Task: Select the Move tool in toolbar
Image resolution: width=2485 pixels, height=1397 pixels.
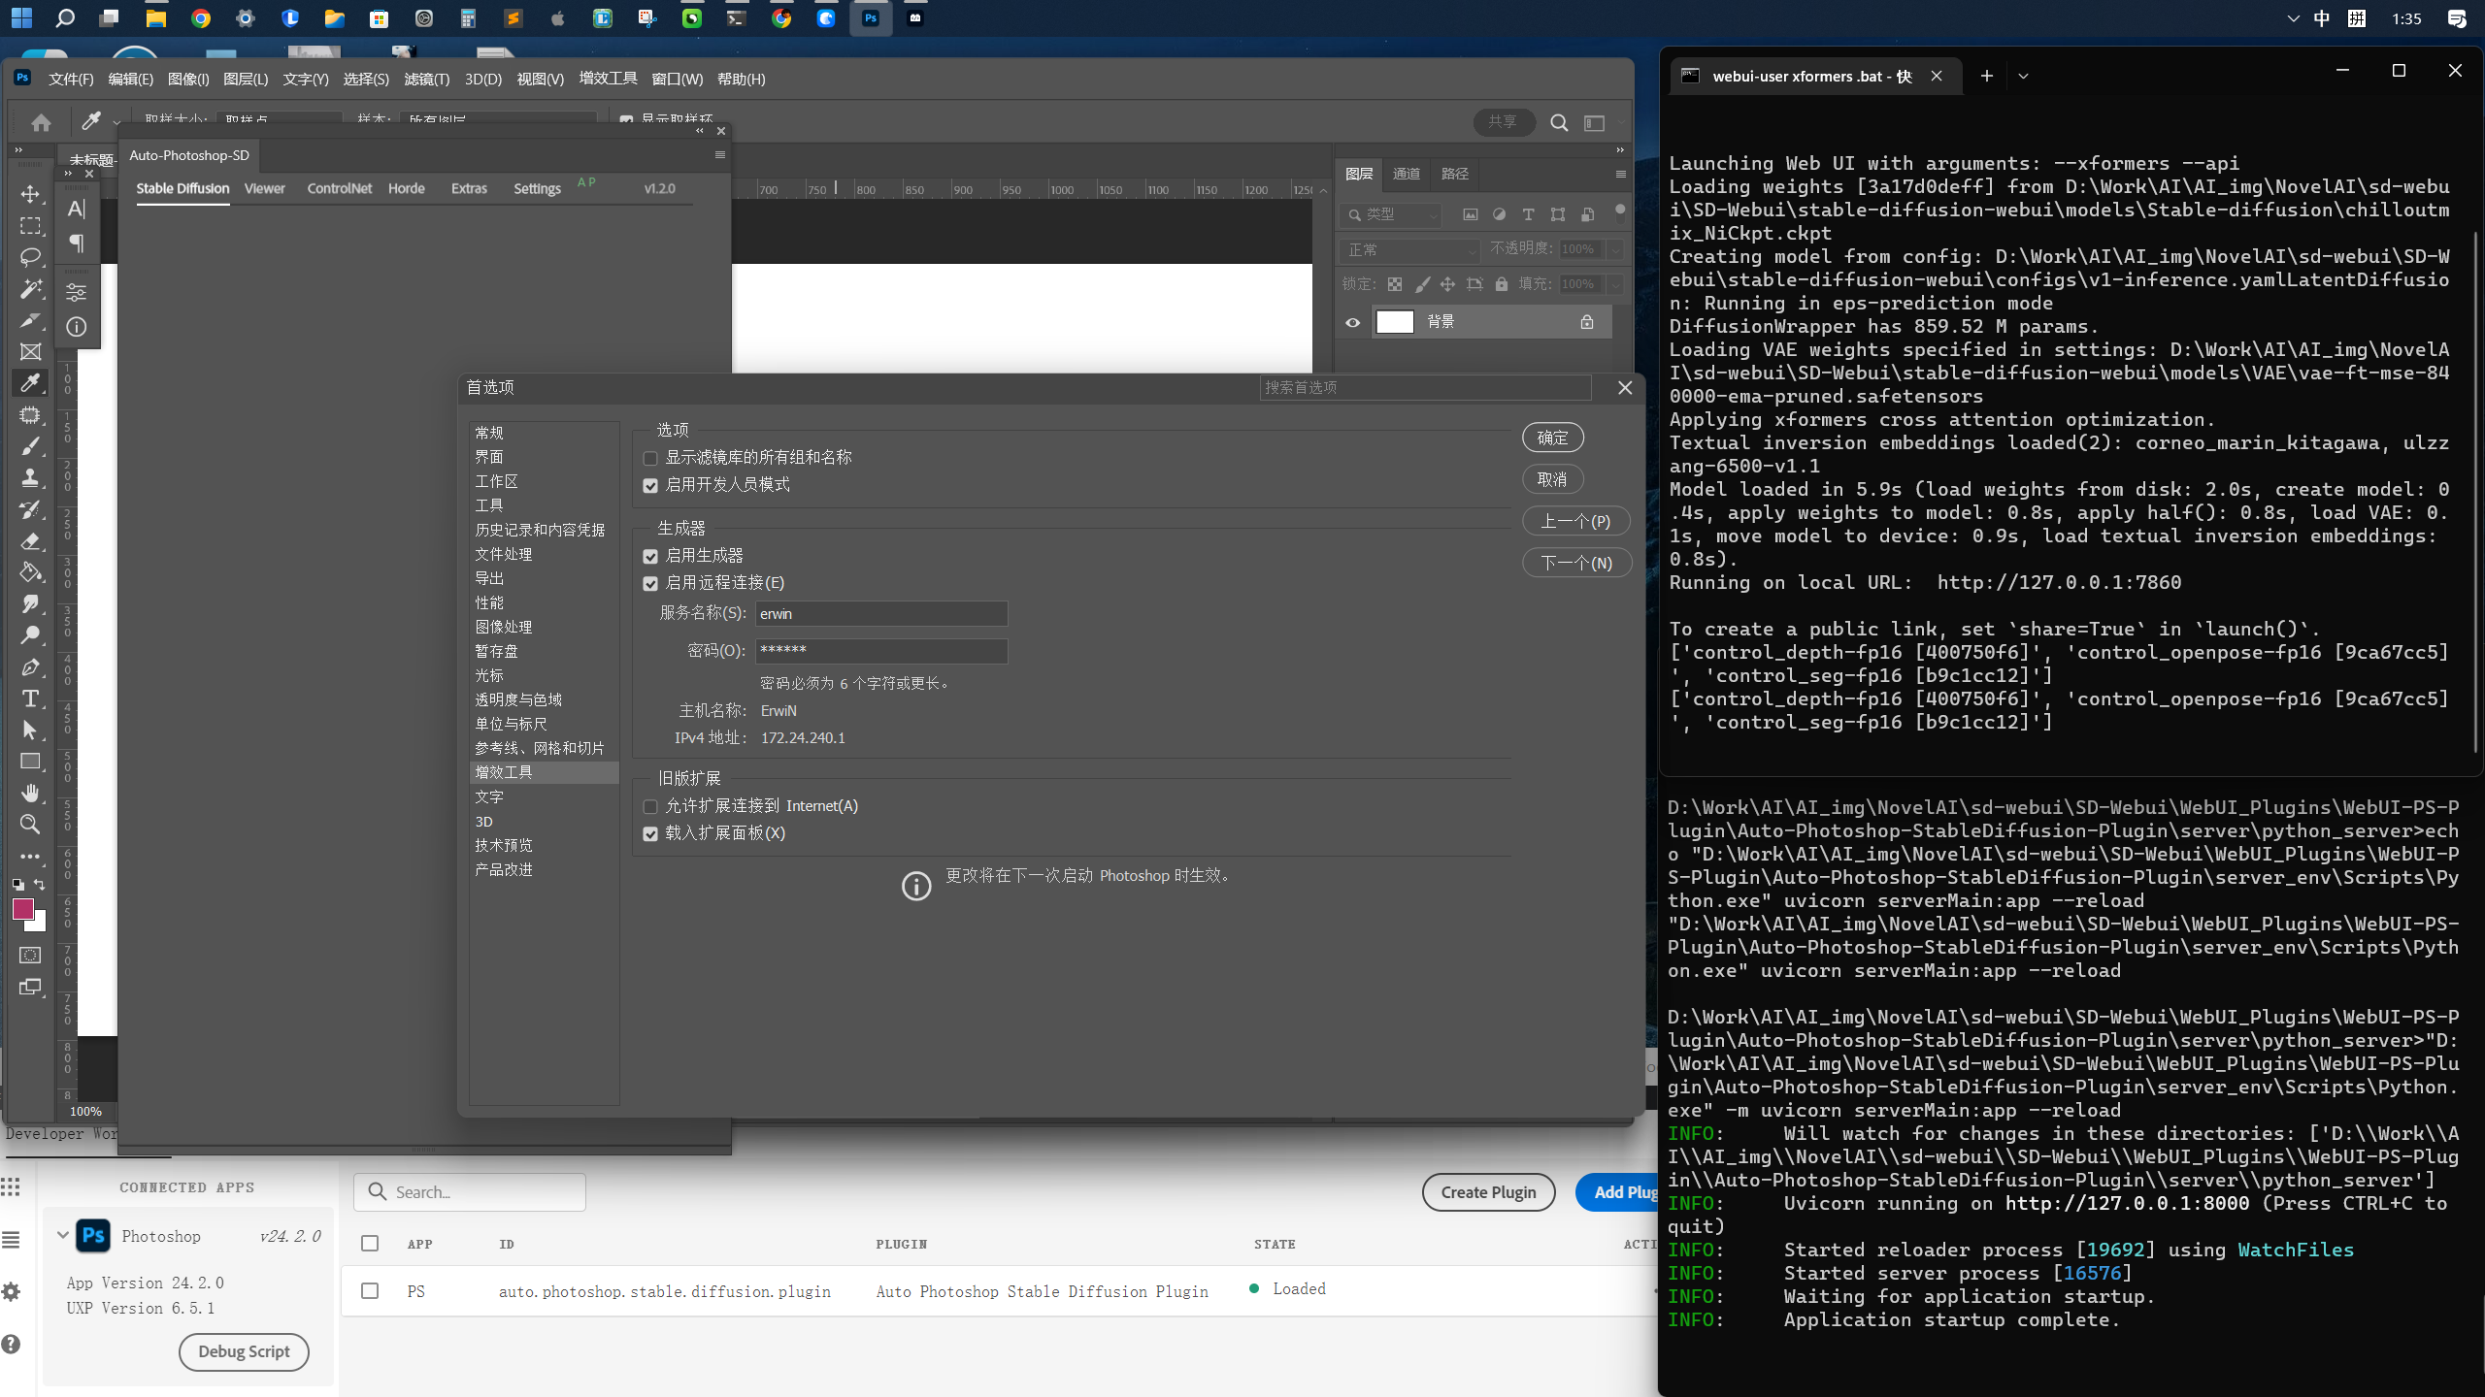Action: pyautogui.click(x=31, y=194)
